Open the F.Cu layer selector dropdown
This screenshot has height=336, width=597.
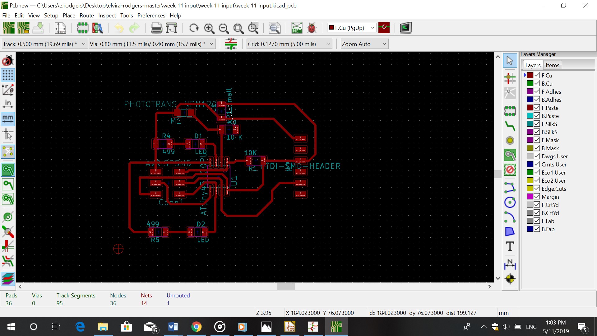pyautogui.click(x=372, y=28)
